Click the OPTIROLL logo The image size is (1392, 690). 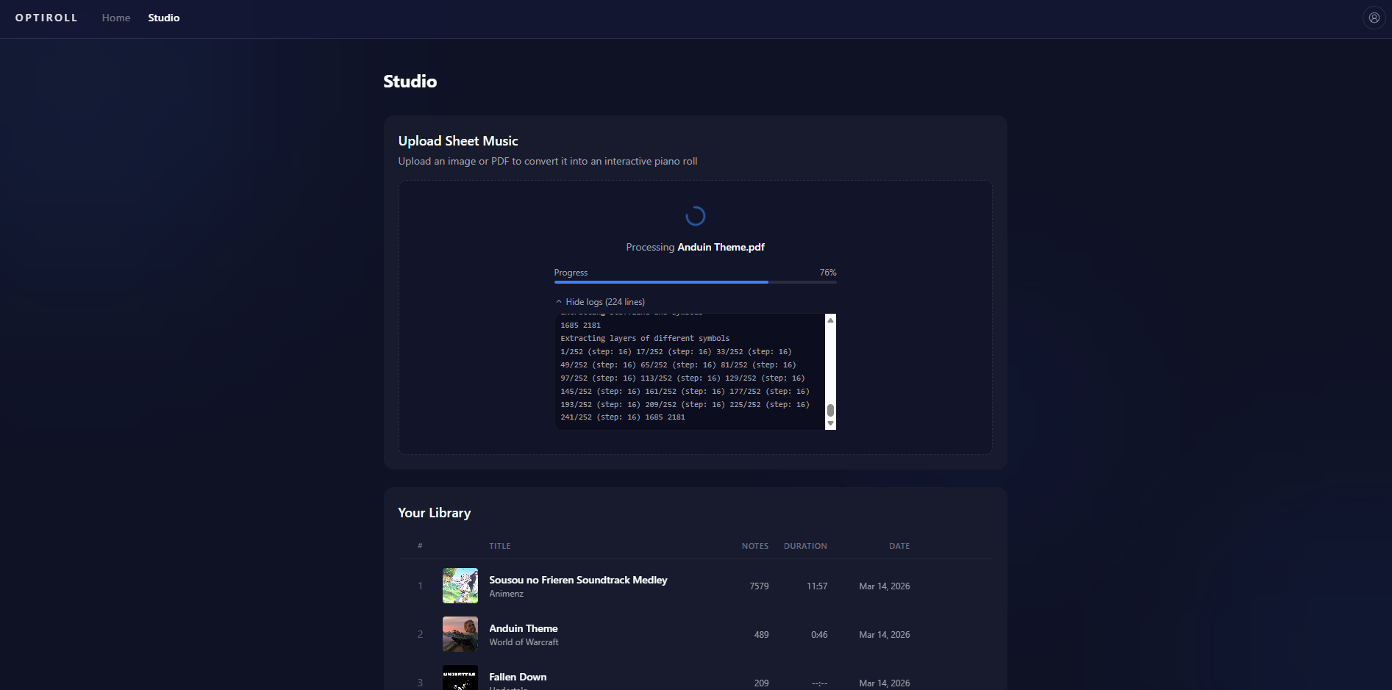(x=46, y=17)
